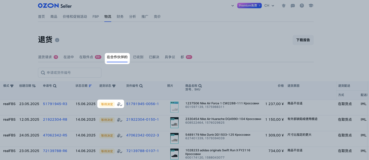This screenshot has width=369, height=160.
Task: Switch to the 在途中 tab
Action: (69, 57)
